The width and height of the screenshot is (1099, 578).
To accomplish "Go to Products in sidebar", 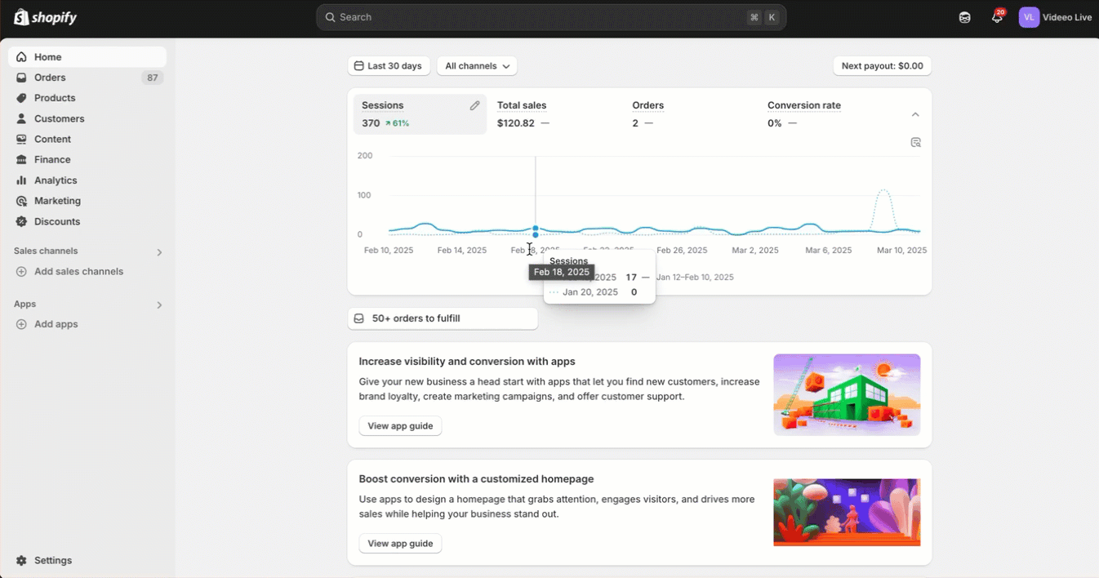I will (x=87, y=98).
